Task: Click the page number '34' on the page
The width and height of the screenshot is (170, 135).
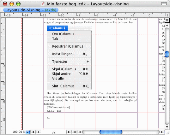Action: coord(48,118)
